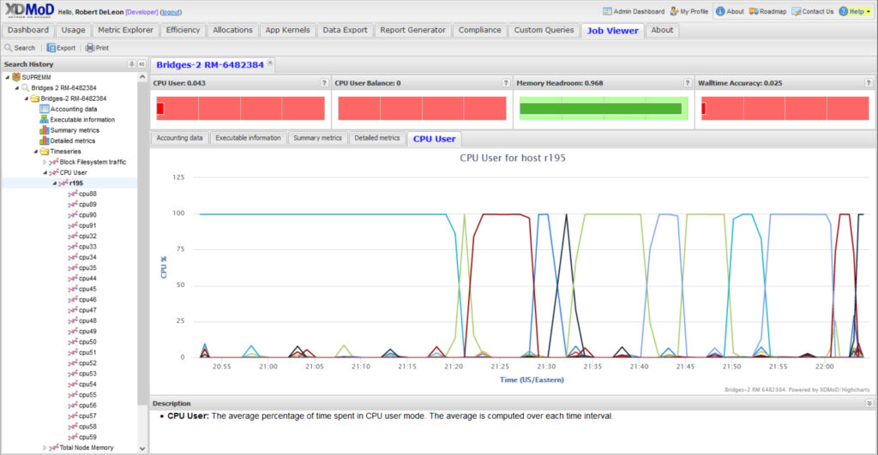The image size is (878, 455).
Task: Pin the Search History panel
Action: (x=131, y=64)
